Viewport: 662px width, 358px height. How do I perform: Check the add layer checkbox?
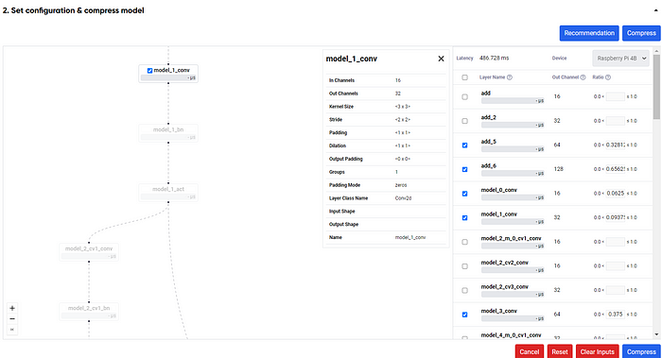tap(465, 96)
